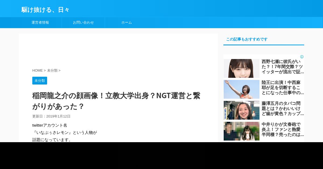Click the 稲岡龍之介の顔画像 article headline

point(116,101)
